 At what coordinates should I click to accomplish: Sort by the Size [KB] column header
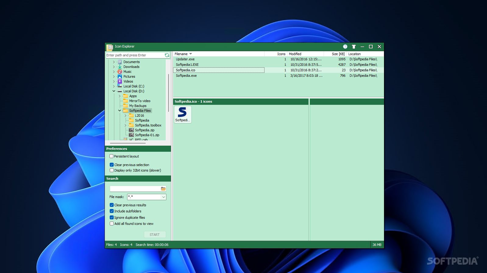pyautogui.click(x=335, y=54)
